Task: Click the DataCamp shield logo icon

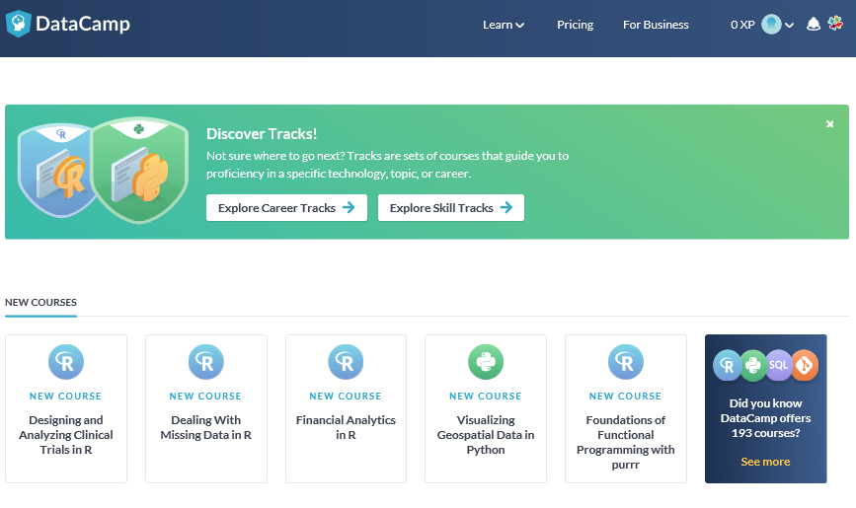Action: tap(18, 24)
